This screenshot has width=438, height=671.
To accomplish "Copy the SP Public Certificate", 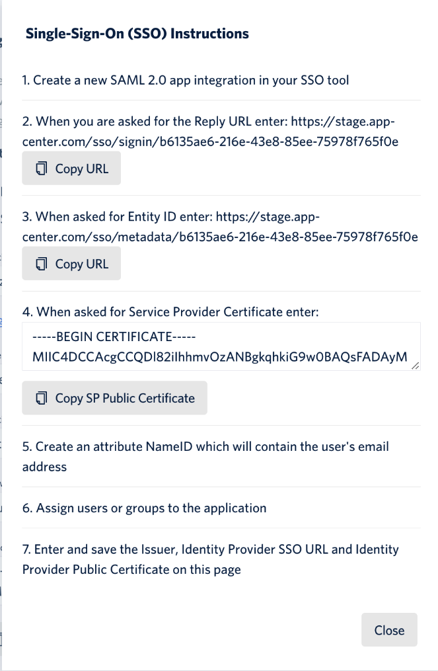I will pyautogui.click(x=115, y=398).
